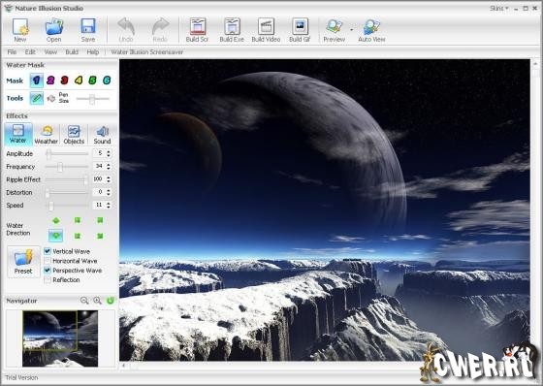543x386 pixels.
Task: Click the Preset button
Action: point(23,262)
